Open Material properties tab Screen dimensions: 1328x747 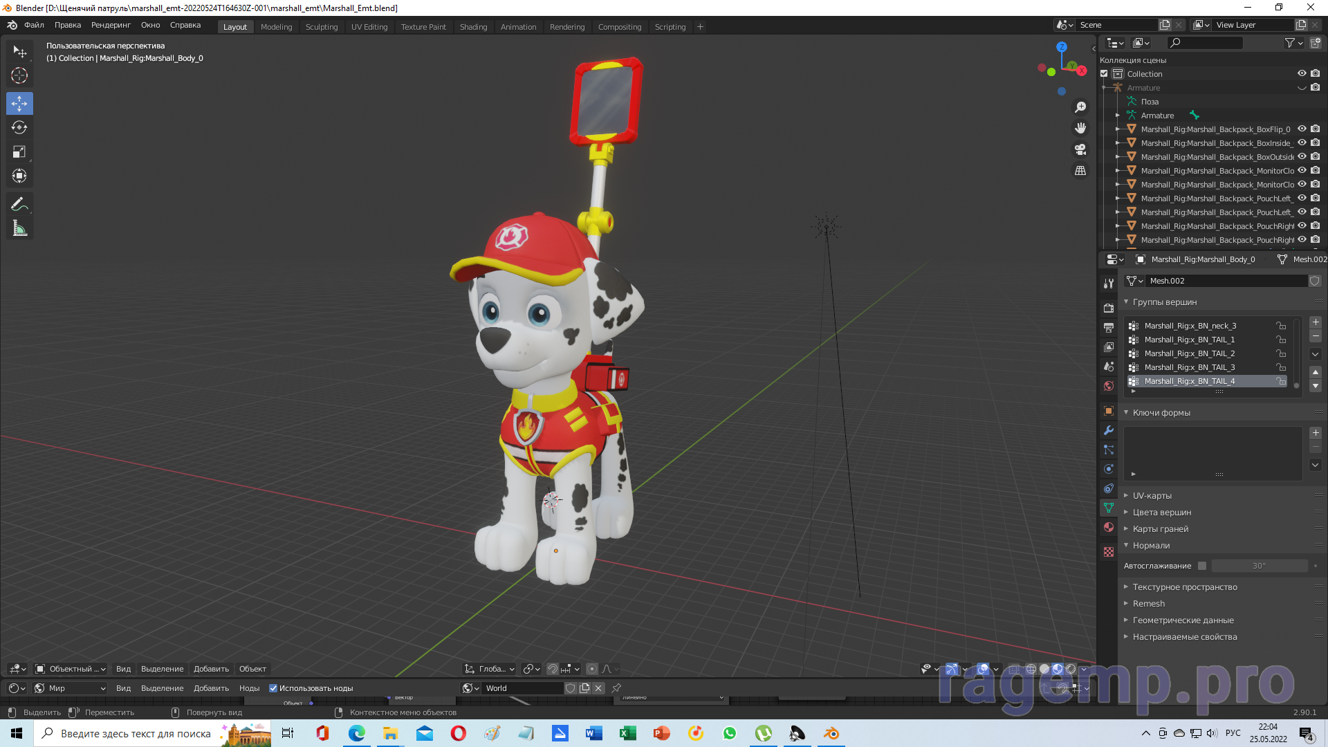coord(1109,527)
